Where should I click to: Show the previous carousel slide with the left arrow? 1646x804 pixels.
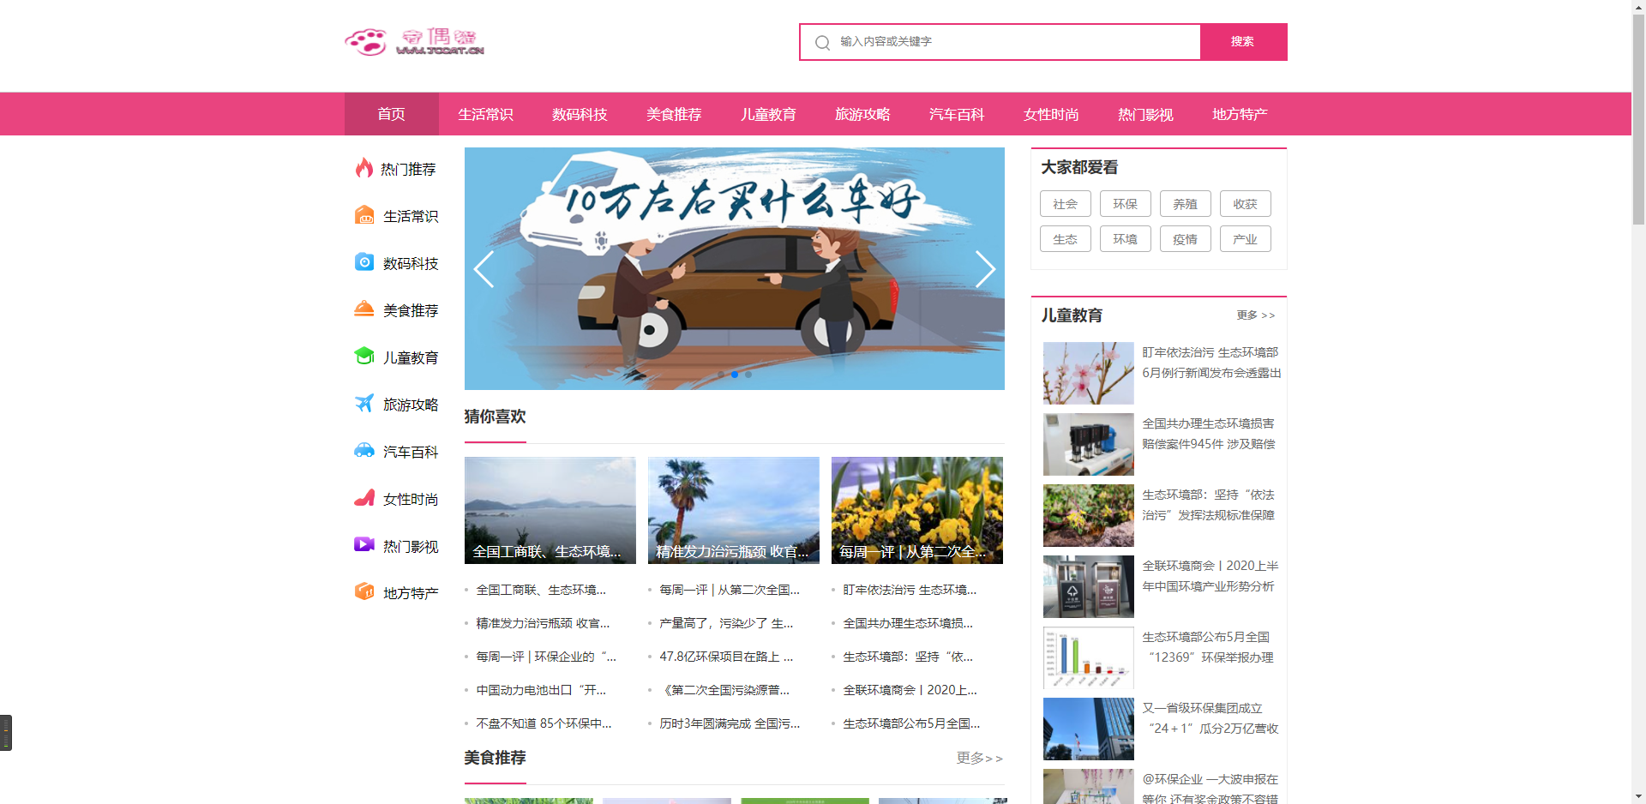[x=484, y=269]
